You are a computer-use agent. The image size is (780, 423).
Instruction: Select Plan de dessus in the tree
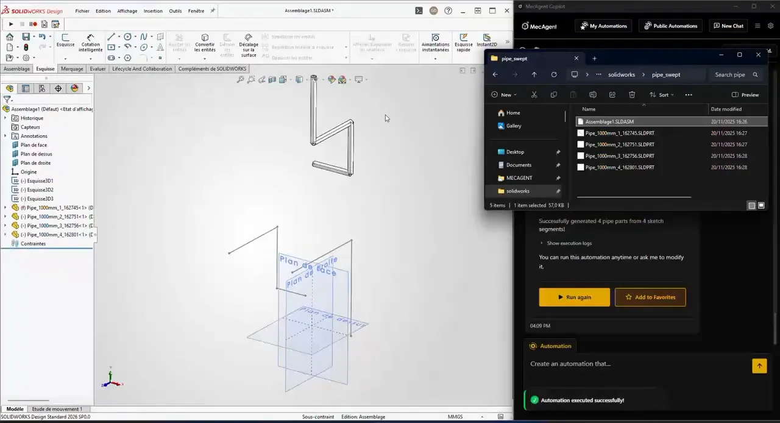pyautogui.click(x=36, y=154)
